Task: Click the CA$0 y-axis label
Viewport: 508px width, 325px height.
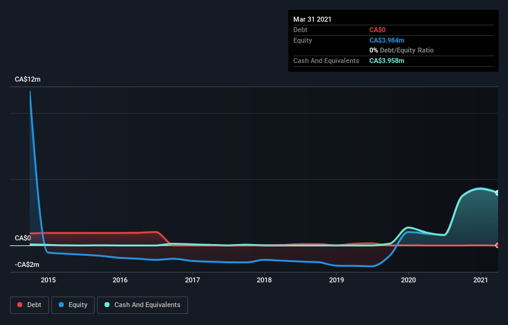Action: (x=23, y=238)
